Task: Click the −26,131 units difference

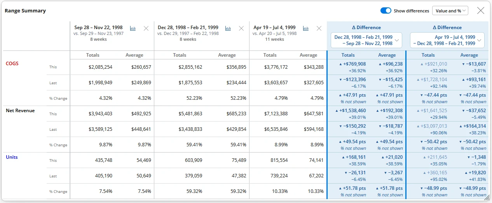Action: [x=358, y=173]
